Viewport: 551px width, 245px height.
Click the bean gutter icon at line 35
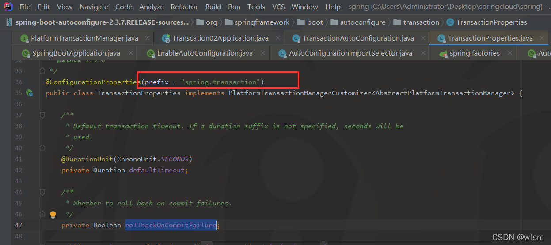[30, 93]
